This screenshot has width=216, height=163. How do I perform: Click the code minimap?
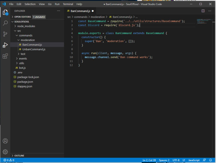(x=204, y=21)
